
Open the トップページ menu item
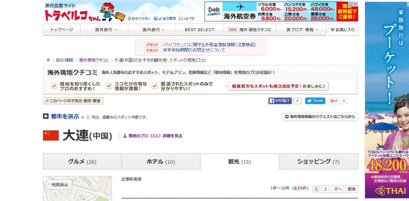click(62, 30)
